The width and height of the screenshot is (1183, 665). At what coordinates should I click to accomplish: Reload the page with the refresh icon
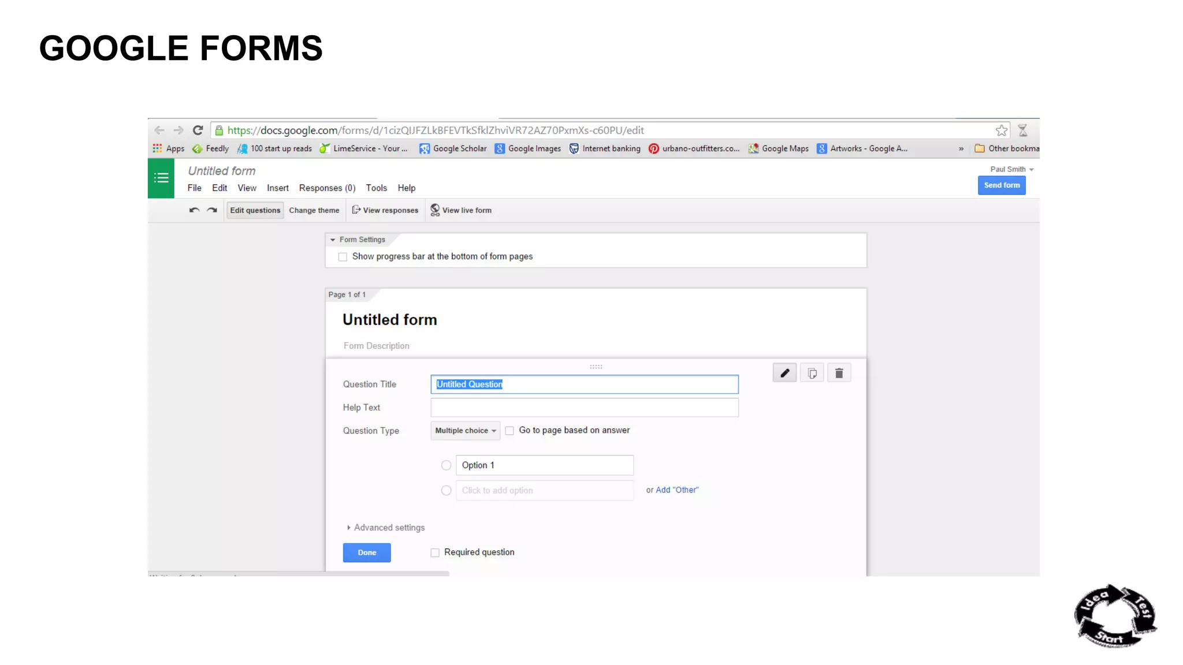tap(198, 130)
